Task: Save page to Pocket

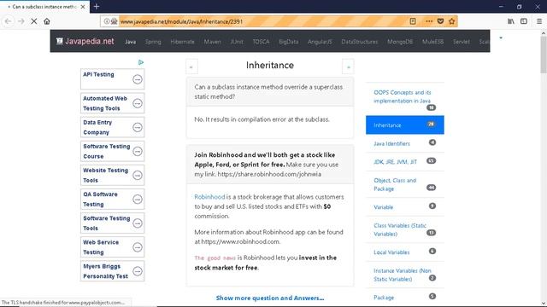Action: (440, 21)
